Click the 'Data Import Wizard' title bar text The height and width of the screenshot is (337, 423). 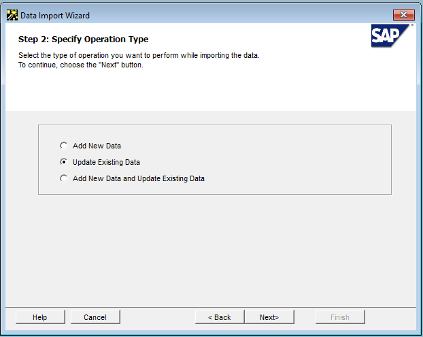coord(55,16)
